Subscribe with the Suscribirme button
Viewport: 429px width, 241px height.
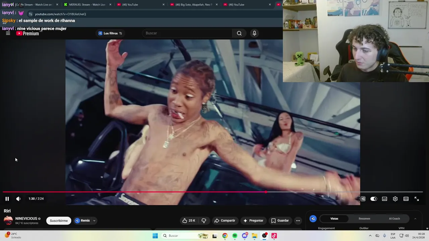pyautogui.click(x=59, y=221)
